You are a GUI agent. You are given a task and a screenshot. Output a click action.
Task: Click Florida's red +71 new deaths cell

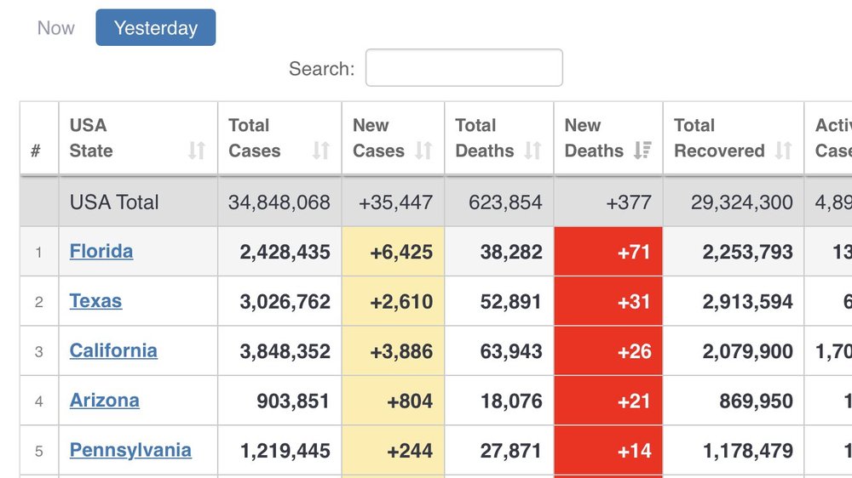point(608,252)
